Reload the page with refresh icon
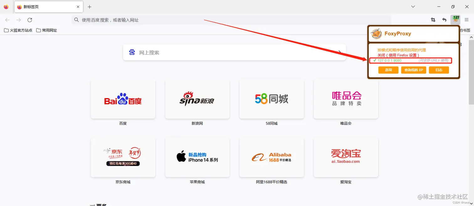This screenshot has height=206, width=474. [30, 20]
